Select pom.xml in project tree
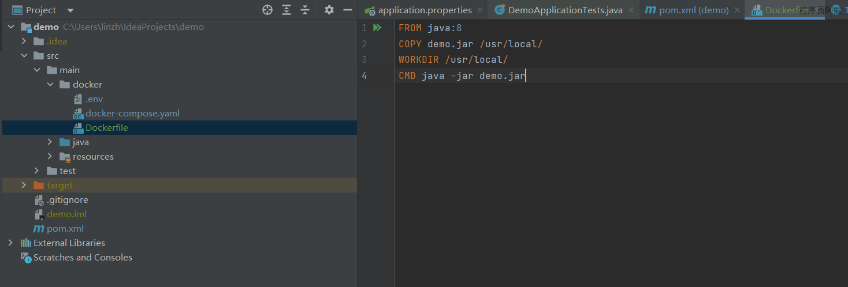This screenshot has height=287, width=848. [65, 229]
